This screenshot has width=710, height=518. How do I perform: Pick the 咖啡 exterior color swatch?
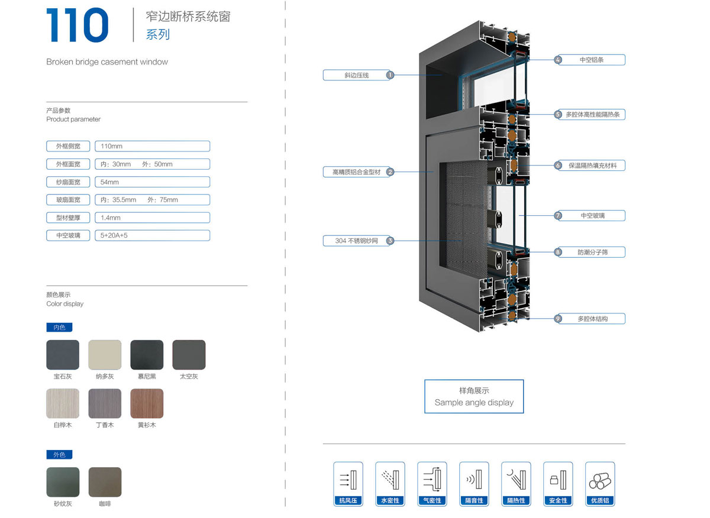click(x=105, y=482)
